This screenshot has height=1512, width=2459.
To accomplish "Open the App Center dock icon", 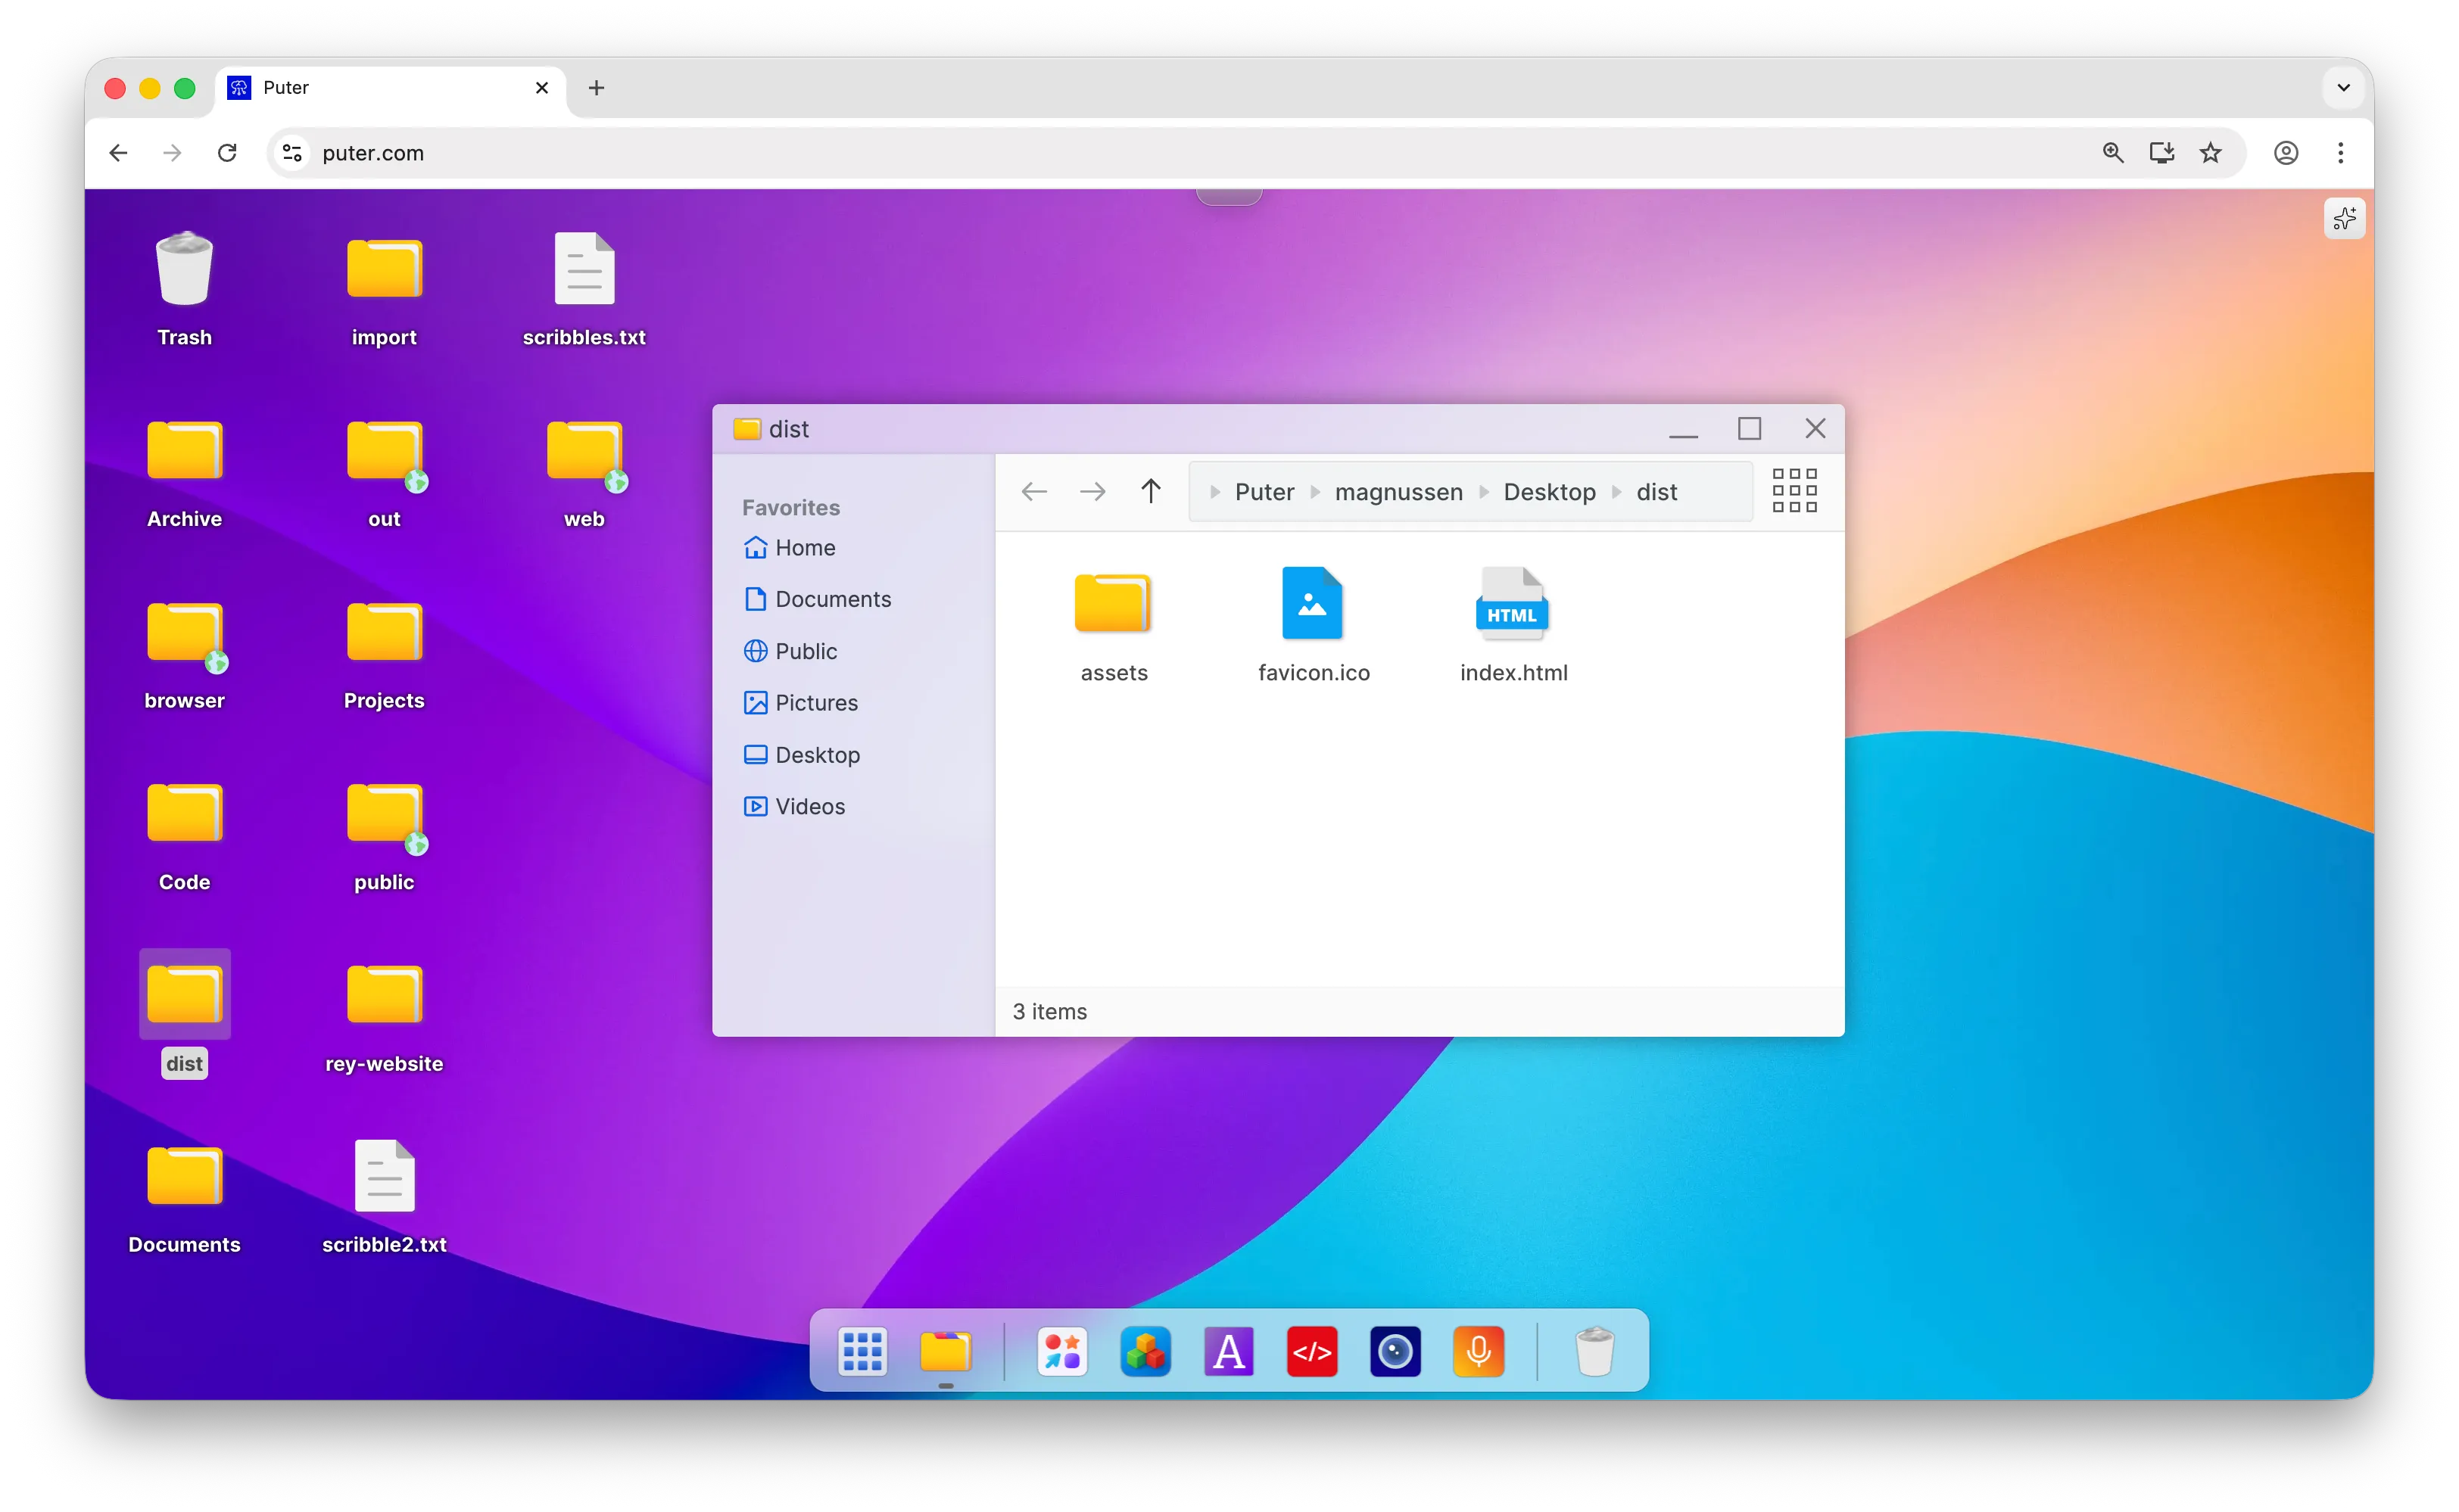I will 1061,1352.
